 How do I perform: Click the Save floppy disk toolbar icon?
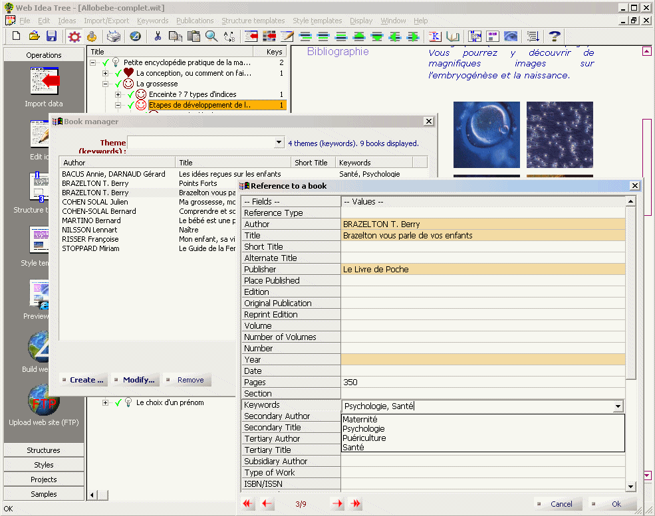51,37
